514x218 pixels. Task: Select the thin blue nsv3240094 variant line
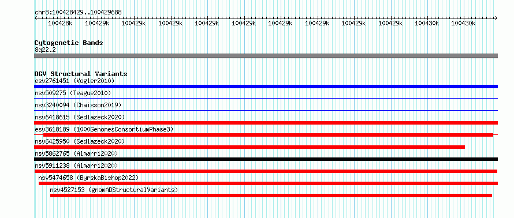(x=266, y=110)
